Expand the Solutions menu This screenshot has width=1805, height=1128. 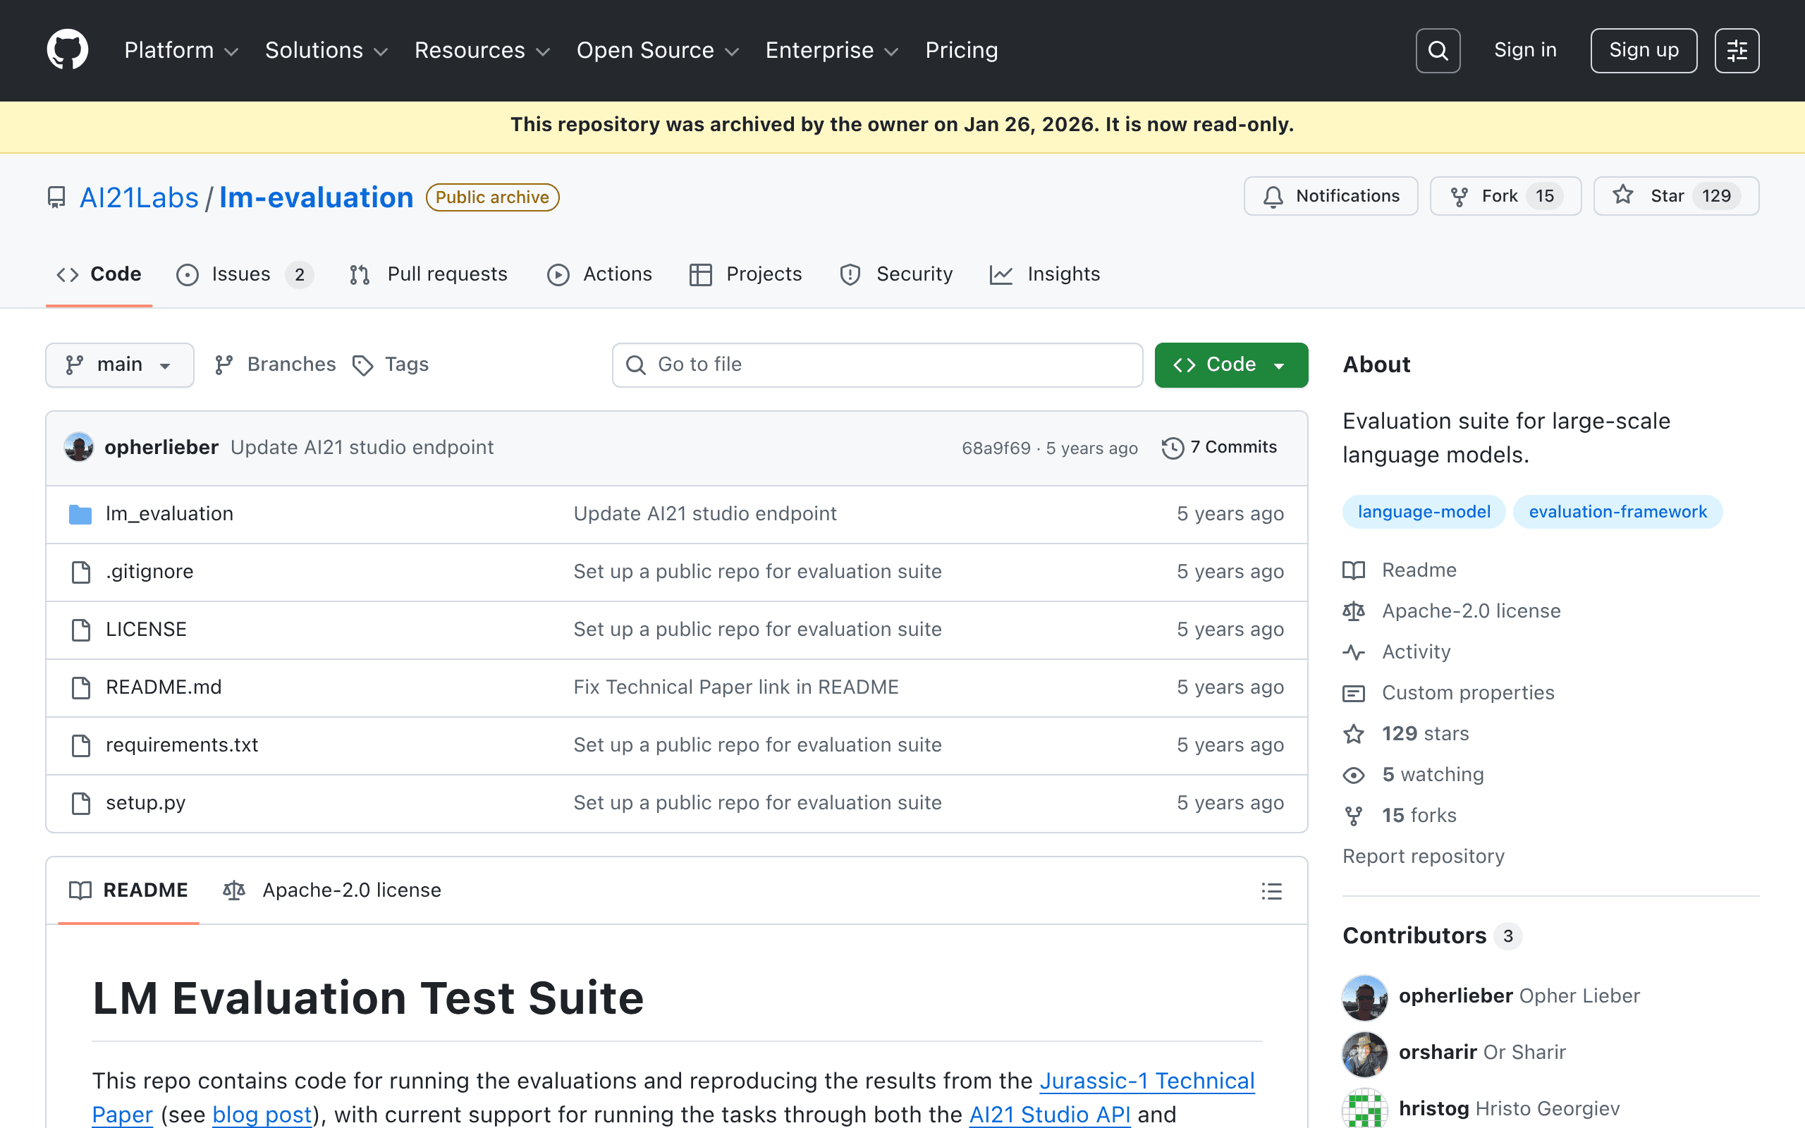point(326,50)
